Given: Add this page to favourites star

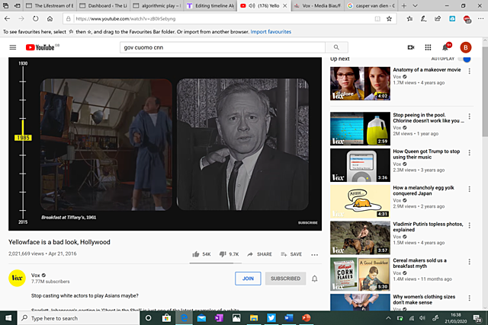Looking at the screenshot, I should tap(389, 18).
